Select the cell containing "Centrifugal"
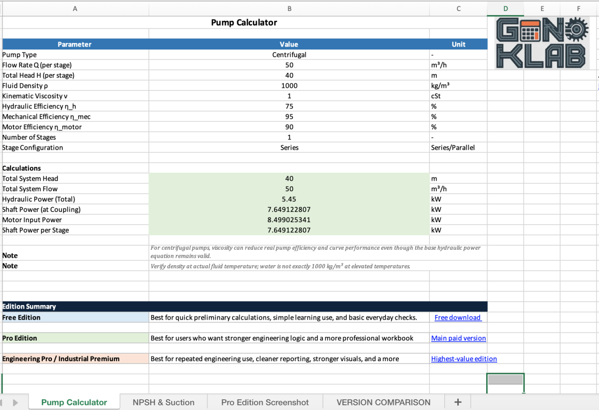 point(289,54)
